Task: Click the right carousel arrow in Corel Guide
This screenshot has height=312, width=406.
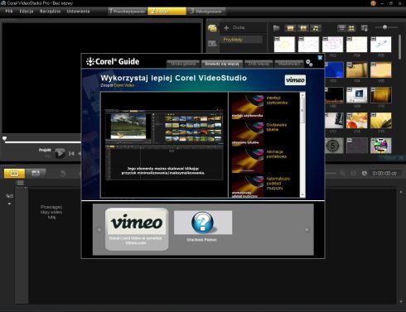Action: [307, 229]
